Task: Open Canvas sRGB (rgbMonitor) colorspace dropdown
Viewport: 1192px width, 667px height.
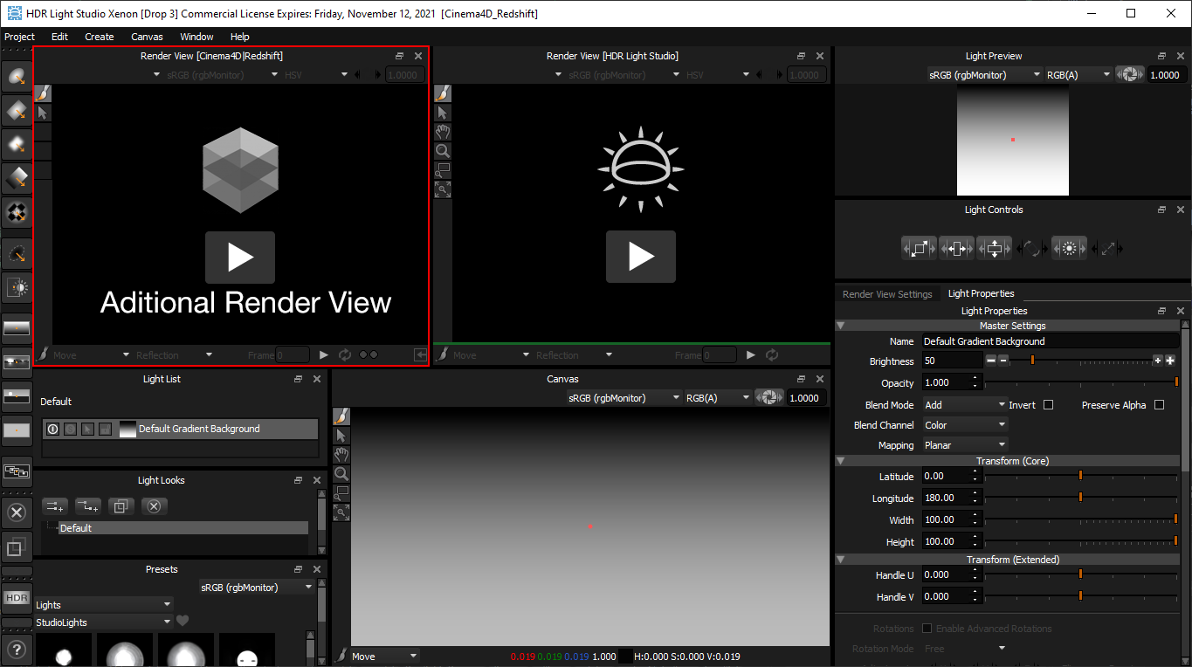Action: (624, 398)
